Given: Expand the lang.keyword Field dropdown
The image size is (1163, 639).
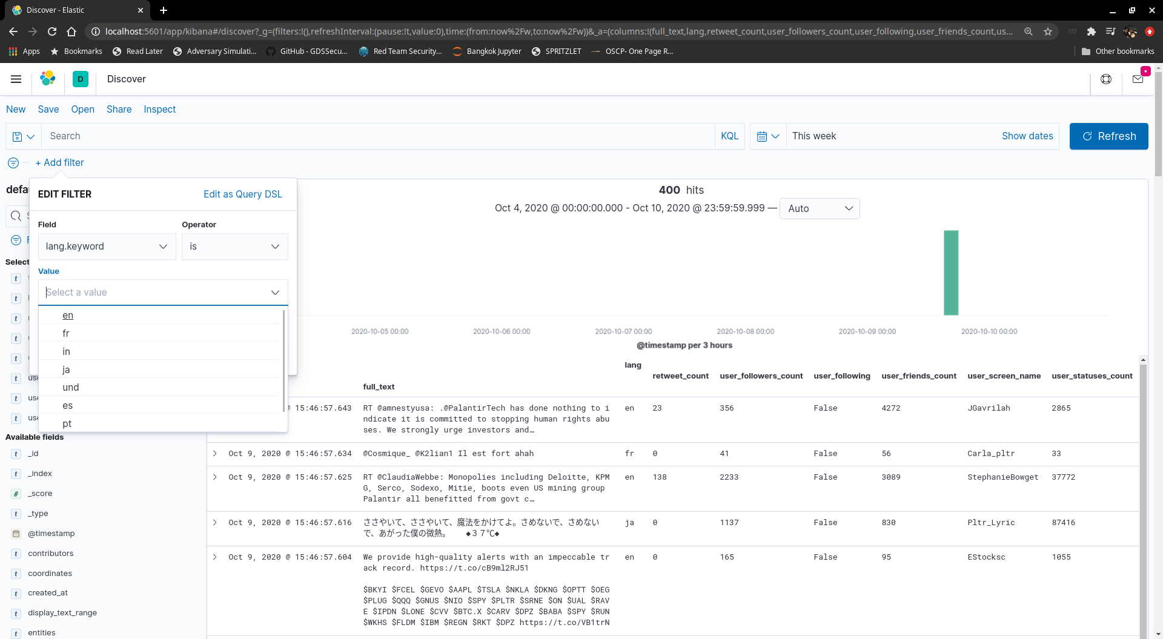Looking at the screenshot, I should (x=107, y=247).
